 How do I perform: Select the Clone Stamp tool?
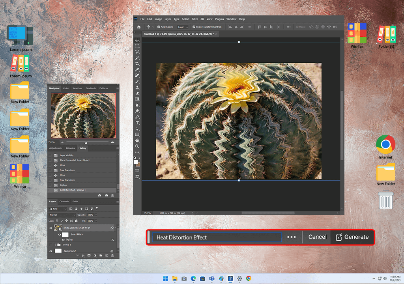click(x=137, y=87)
